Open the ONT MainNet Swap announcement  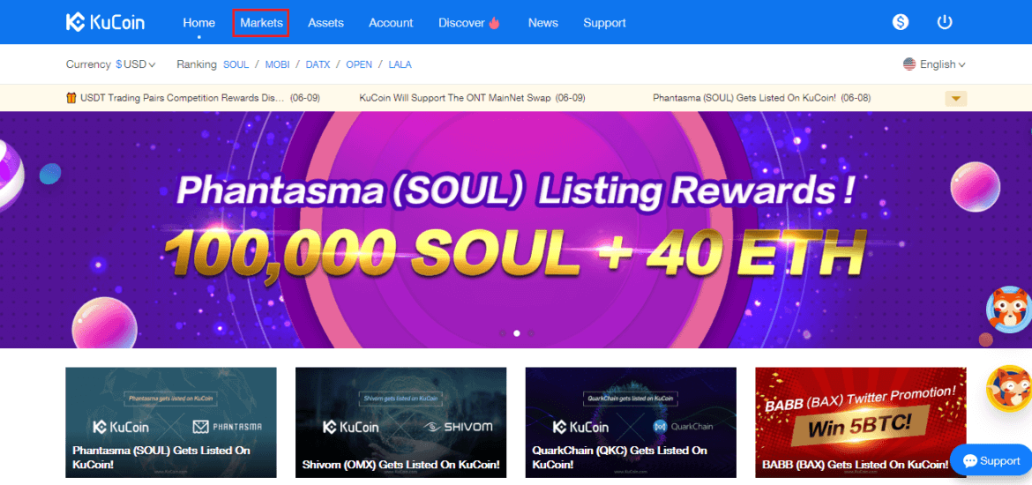[x=473, y=98]
